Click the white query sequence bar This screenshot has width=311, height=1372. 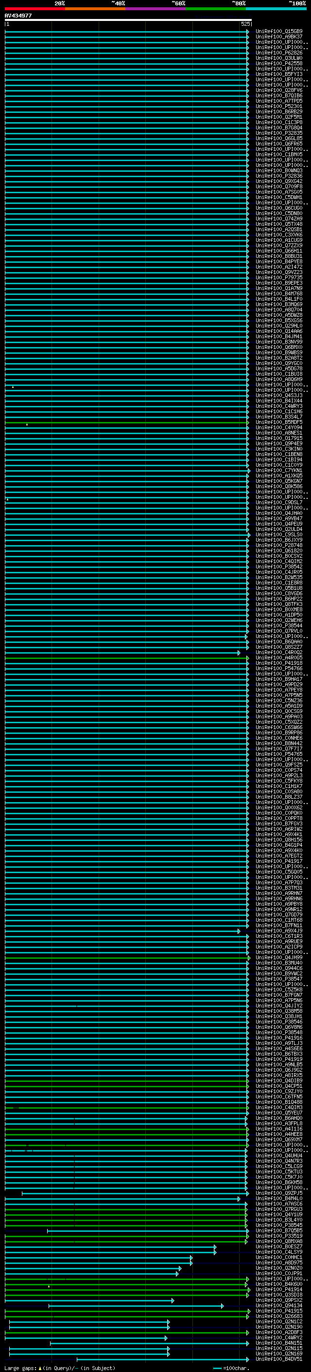[x=128, y=20]
